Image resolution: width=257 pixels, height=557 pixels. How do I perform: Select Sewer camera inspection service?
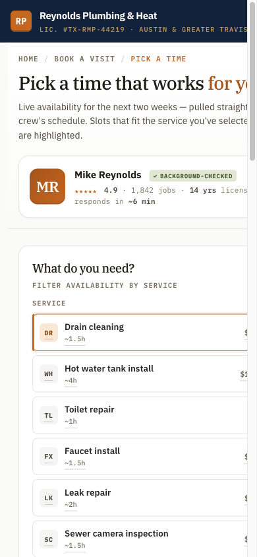pyautogui.click(x=140, y=539)
